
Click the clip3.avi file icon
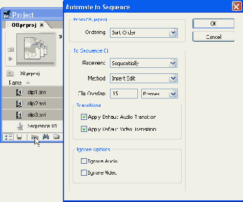(19, 115)
